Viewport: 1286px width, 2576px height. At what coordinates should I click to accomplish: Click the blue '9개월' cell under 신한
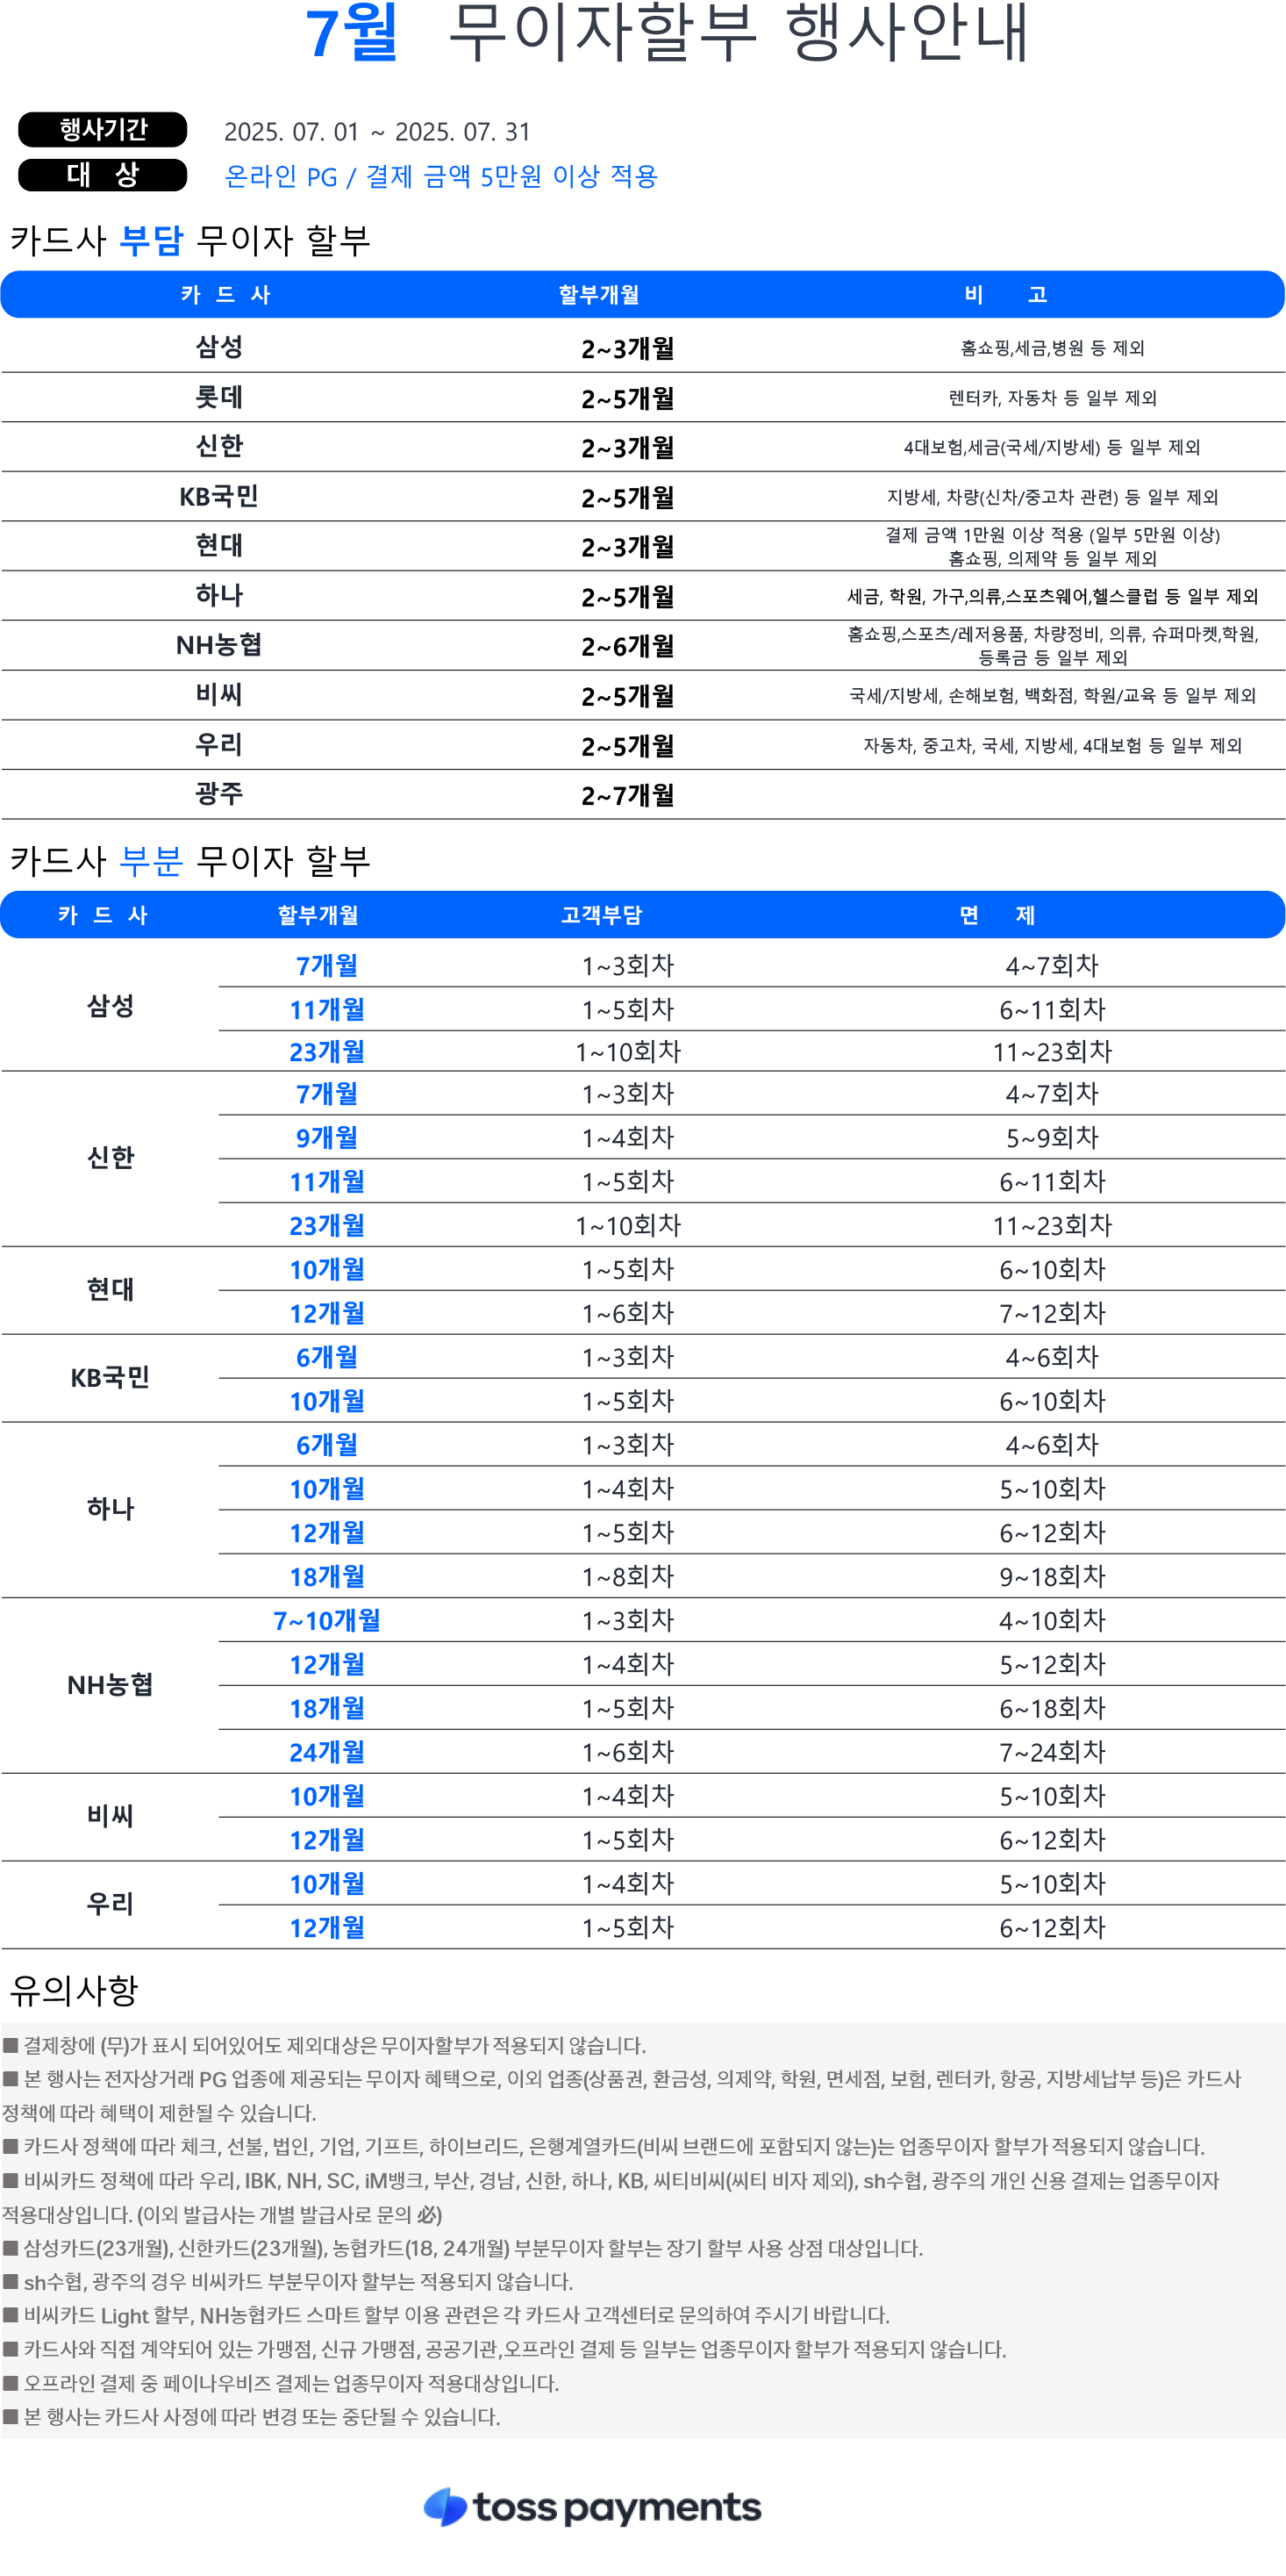pyautogui.click(x=326, y=1138)
